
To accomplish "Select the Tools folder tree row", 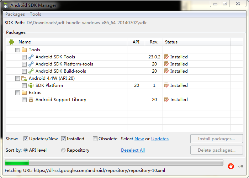I will (x=124, y=50).
